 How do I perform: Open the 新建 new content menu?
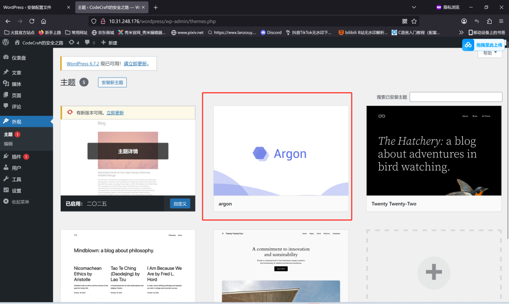click(109, 43)
